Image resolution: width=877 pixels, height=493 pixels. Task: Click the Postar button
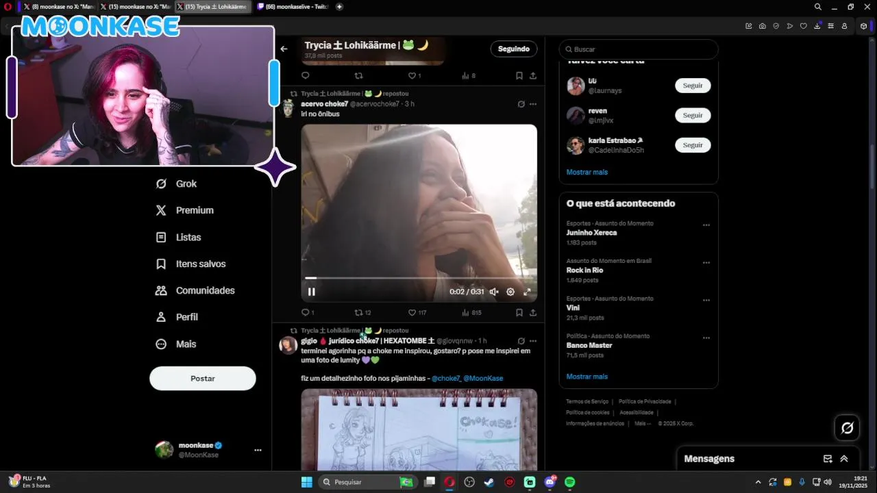click(203, 379)
